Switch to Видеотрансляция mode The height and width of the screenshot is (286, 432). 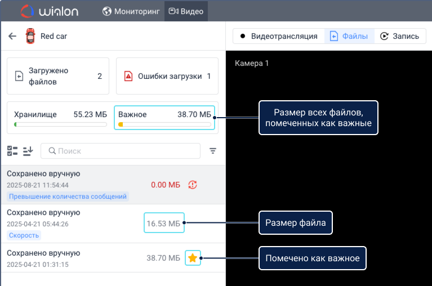[x=279, y=36]
